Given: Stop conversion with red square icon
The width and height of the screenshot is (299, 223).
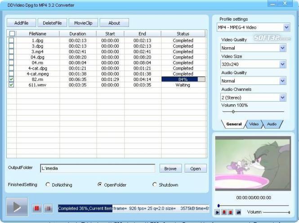Looking at the screenshot, I should [48, 208].
